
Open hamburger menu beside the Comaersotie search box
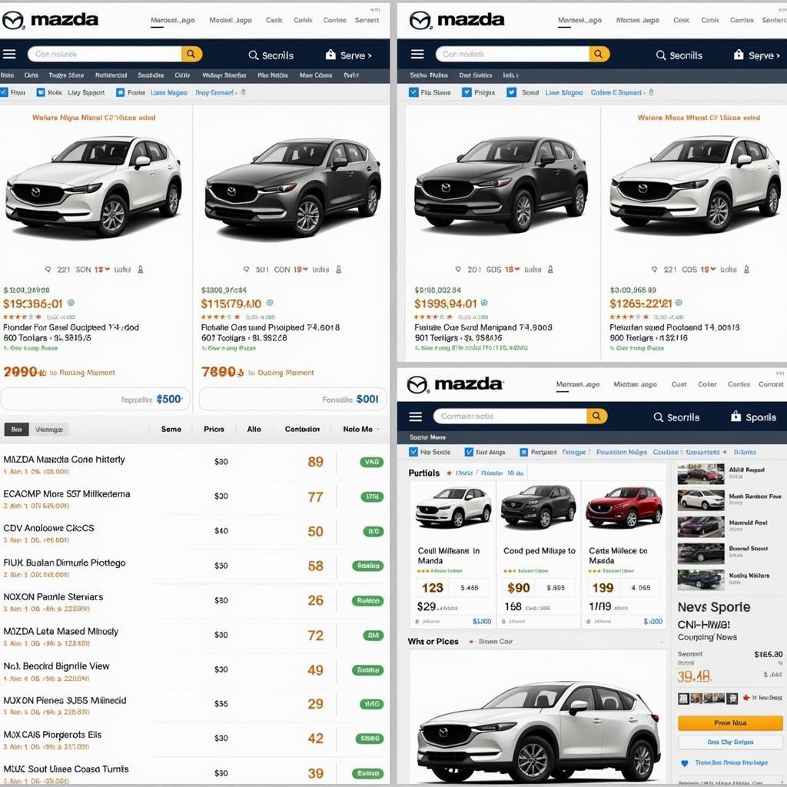pyautogui.click(x=415, y=417)
